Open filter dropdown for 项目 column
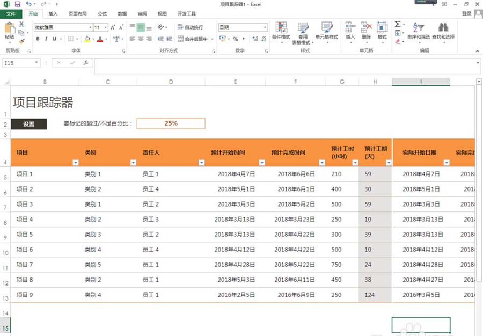This screenshot has height=336, width=483. pos(76,163)
